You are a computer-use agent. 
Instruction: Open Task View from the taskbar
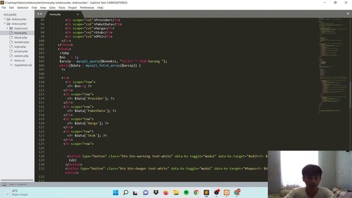[135, 193]
